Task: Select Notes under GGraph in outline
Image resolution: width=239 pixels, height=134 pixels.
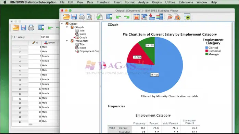Action: (83, 34)
